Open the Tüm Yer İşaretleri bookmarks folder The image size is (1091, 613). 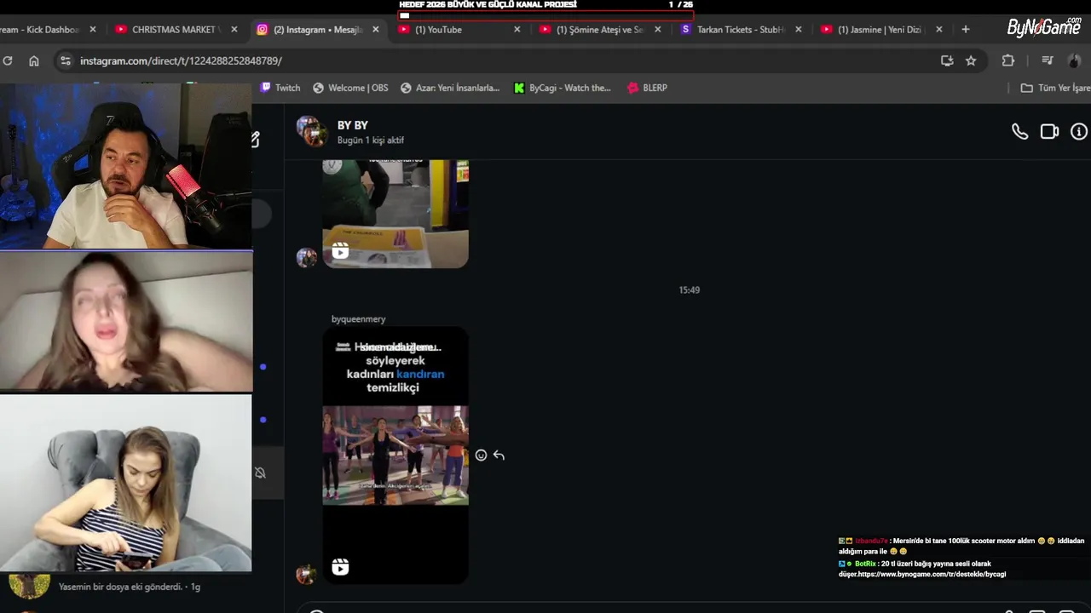(1055, 88)
